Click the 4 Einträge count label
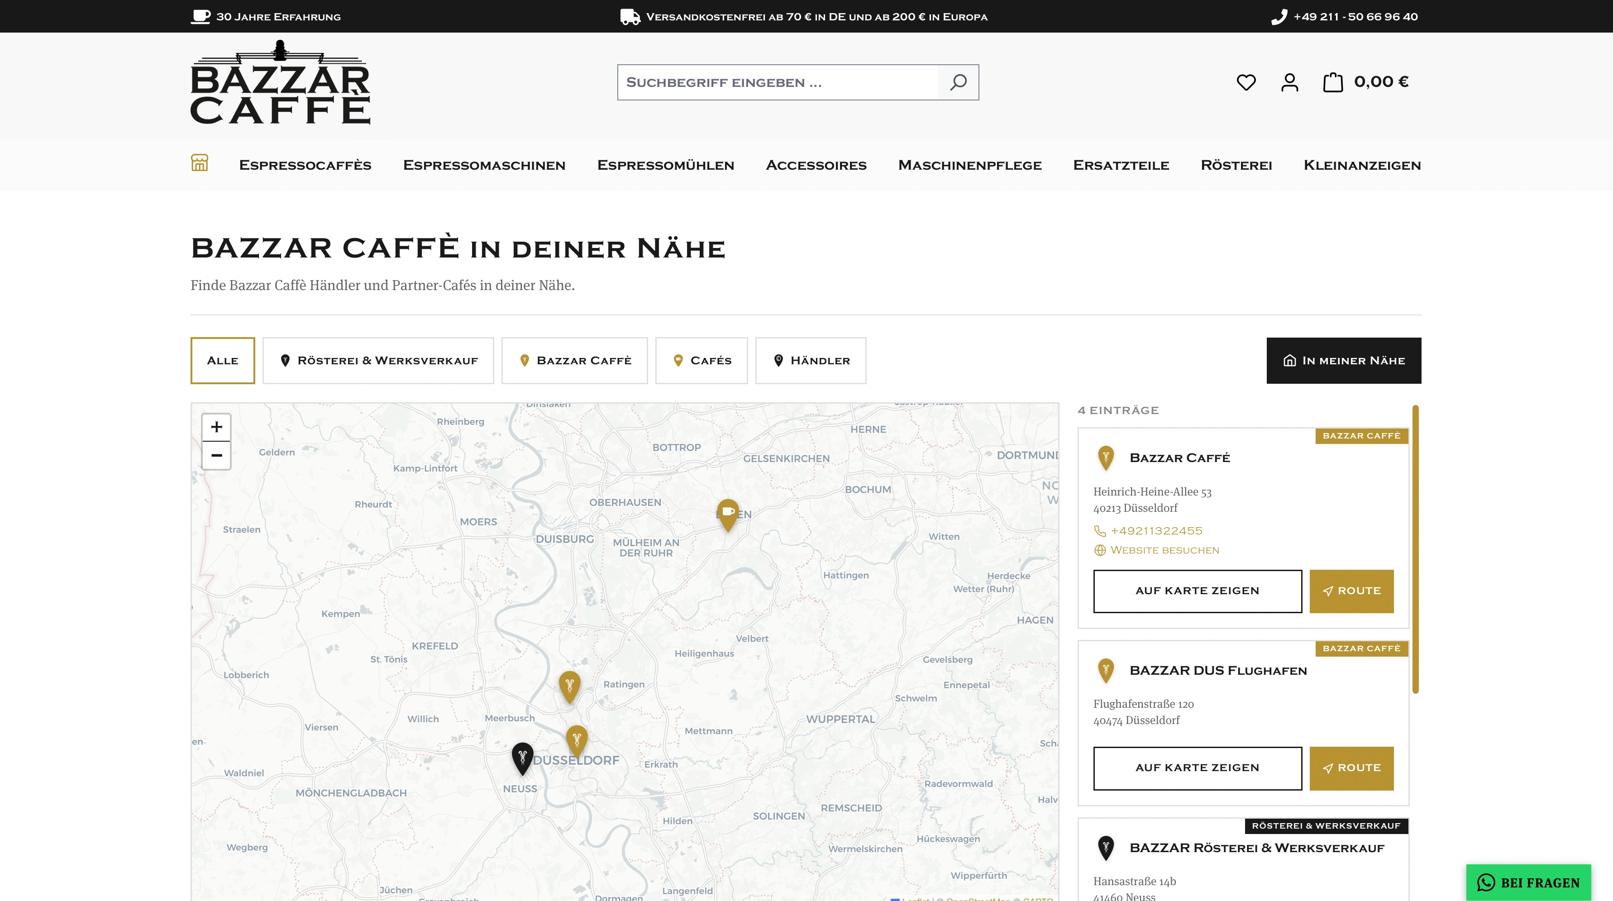The image size is (1613, 901). click(x=1118, y=411)
